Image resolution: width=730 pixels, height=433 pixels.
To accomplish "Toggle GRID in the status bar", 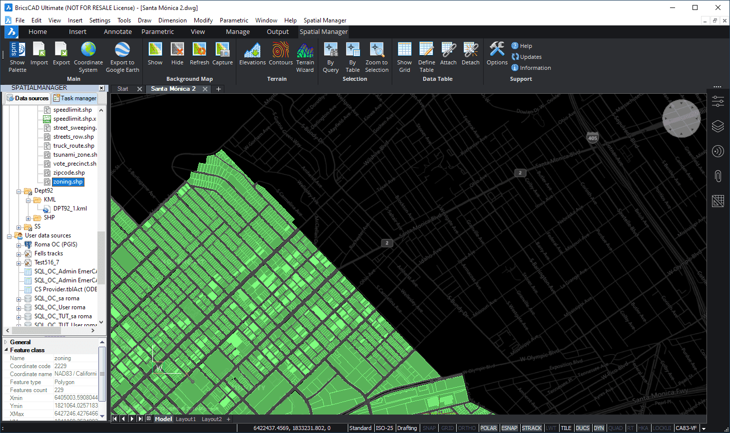I will [448, 428].
